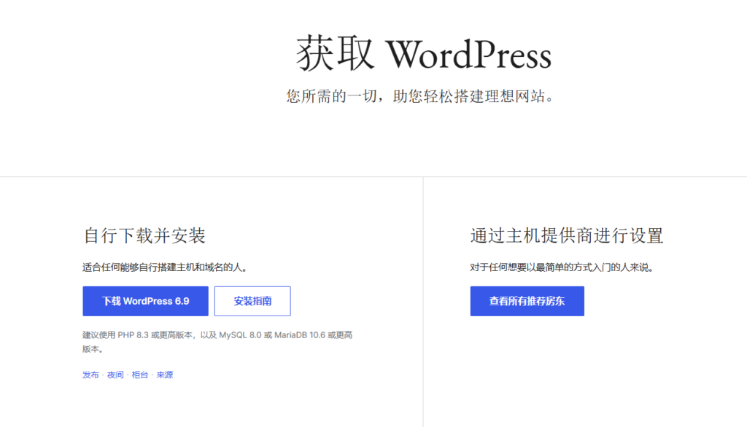747x427 pixels.
Task: Select the 通过主机提供商进行设置 heading
Action: pos(567,235)
